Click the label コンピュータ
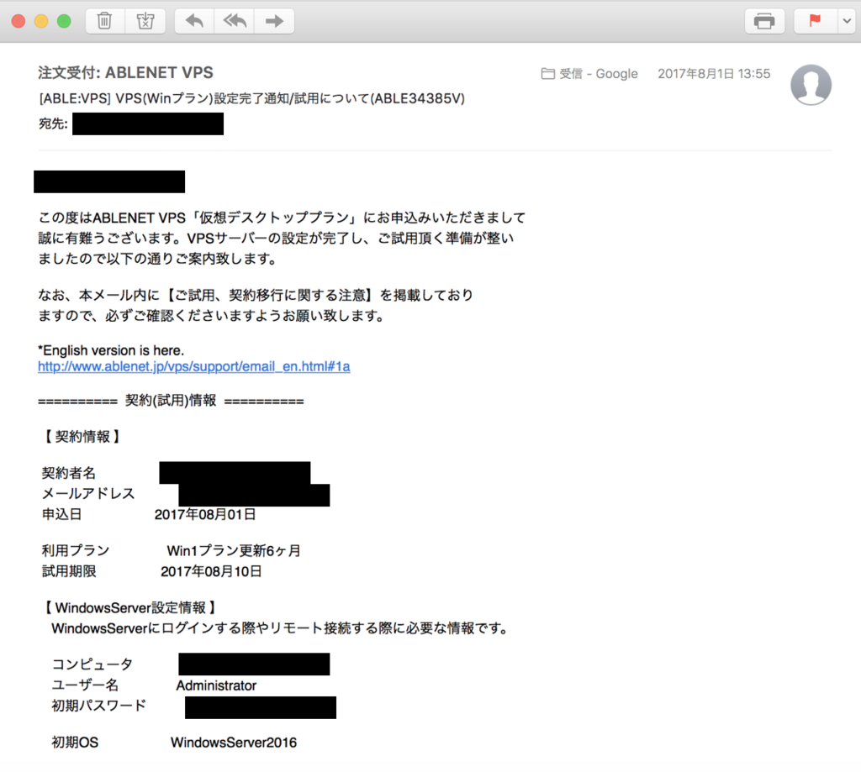This screenshot has height=772, width=861. pyautogui.click(x=92, y=664)
